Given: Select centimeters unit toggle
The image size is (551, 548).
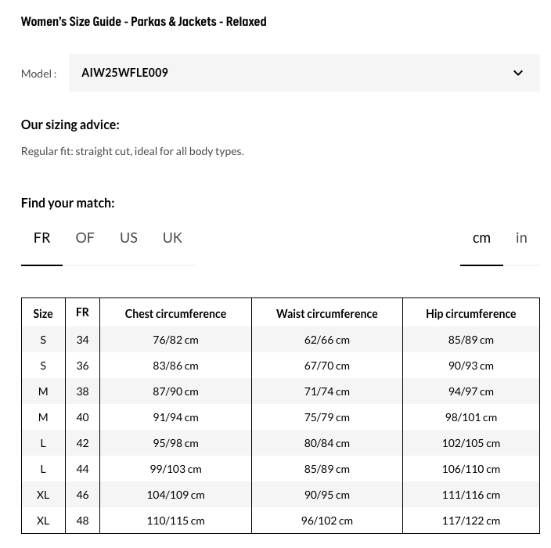Looking at the screenshot, I should (x=481, y=238).
